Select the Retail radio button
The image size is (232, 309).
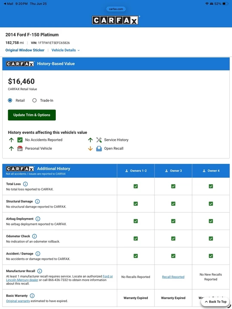10,100
